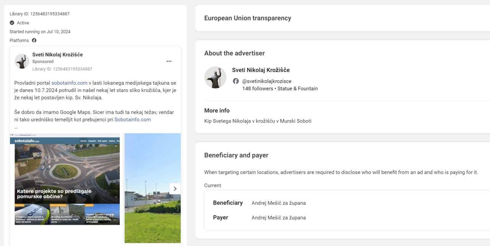Open the Sobotainfo.com link ending the second paragraph

pos(132,120)
